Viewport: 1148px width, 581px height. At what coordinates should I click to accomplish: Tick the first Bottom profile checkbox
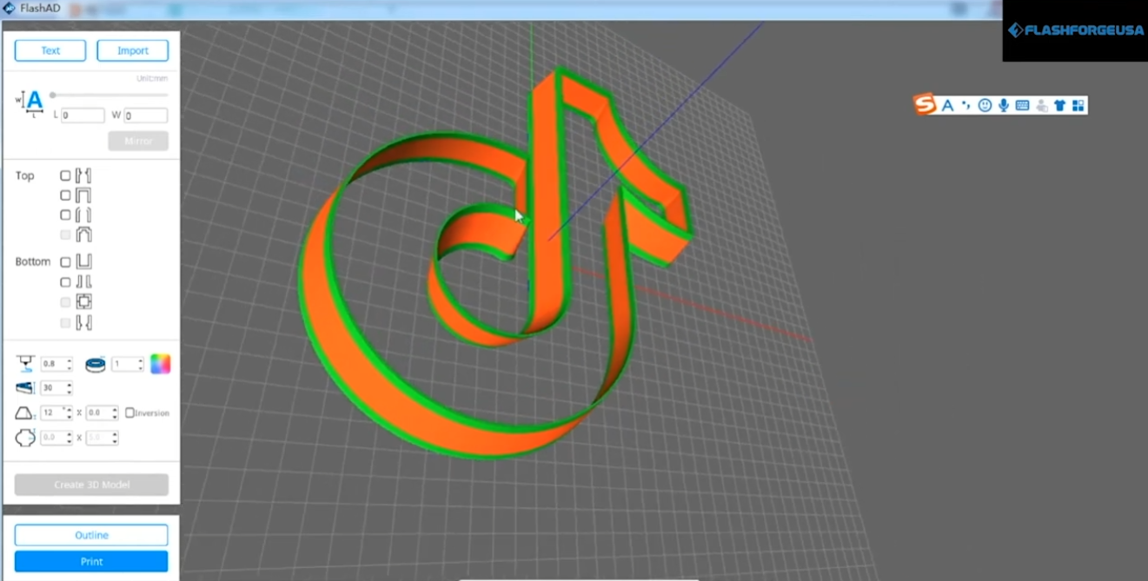pos(65,261)
